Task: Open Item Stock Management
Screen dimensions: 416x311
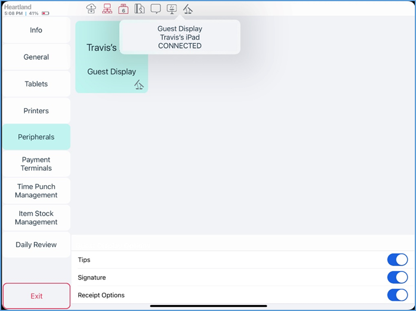Action: coord(36,218)
